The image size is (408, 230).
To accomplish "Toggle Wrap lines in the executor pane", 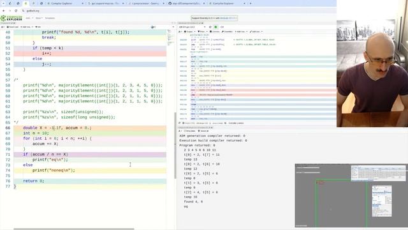I will coord(190,131).
